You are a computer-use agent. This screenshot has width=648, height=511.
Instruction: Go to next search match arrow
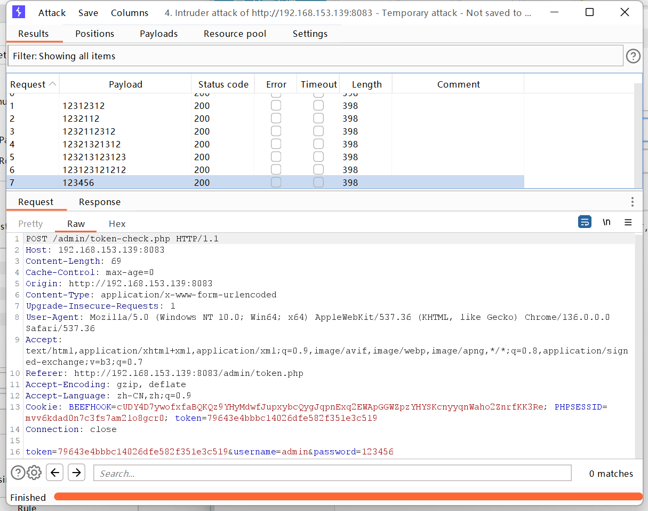(x=77, y=473)
